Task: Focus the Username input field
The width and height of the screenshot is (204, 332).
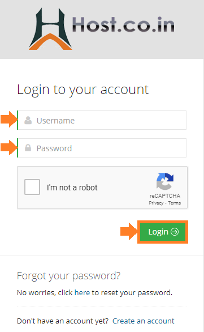Action: click(x=102, y=120)
